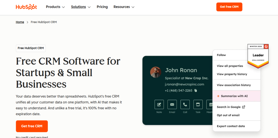Choose Summarize with AI option
278x138 pixels.
pyautogui.click(x=236, y=96)
